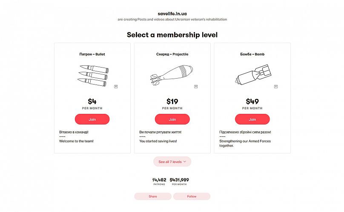Viewport: 344px width, 212px height.
Task: Click the 14,482 patrons count
Action: [159, 181]
